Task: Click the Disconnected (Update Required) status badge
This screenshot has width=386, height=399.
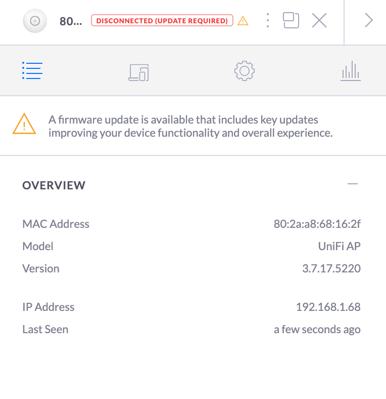Action: 162,21
